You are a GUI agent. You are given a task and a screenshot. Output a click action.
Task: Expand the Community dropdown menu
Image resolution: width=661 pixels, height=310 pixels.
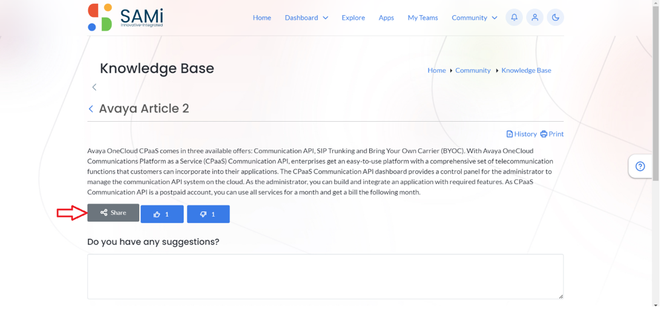[x=474, y=18]
